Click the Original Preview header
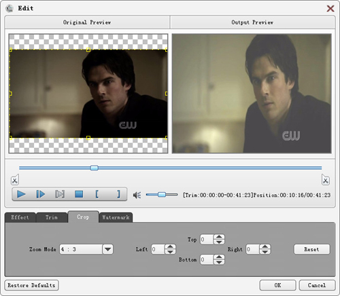 tap(87, 22)
